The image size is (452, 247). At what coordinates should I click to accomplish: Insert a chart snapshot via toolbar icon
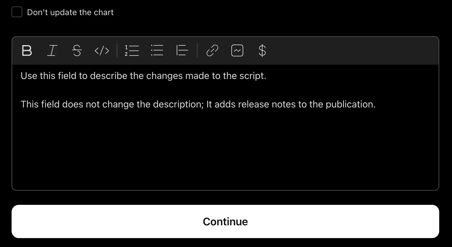coord(237,51)
